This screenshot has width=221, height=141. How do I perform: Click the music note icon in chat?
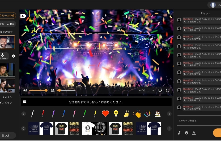click(x=179, y=133)
